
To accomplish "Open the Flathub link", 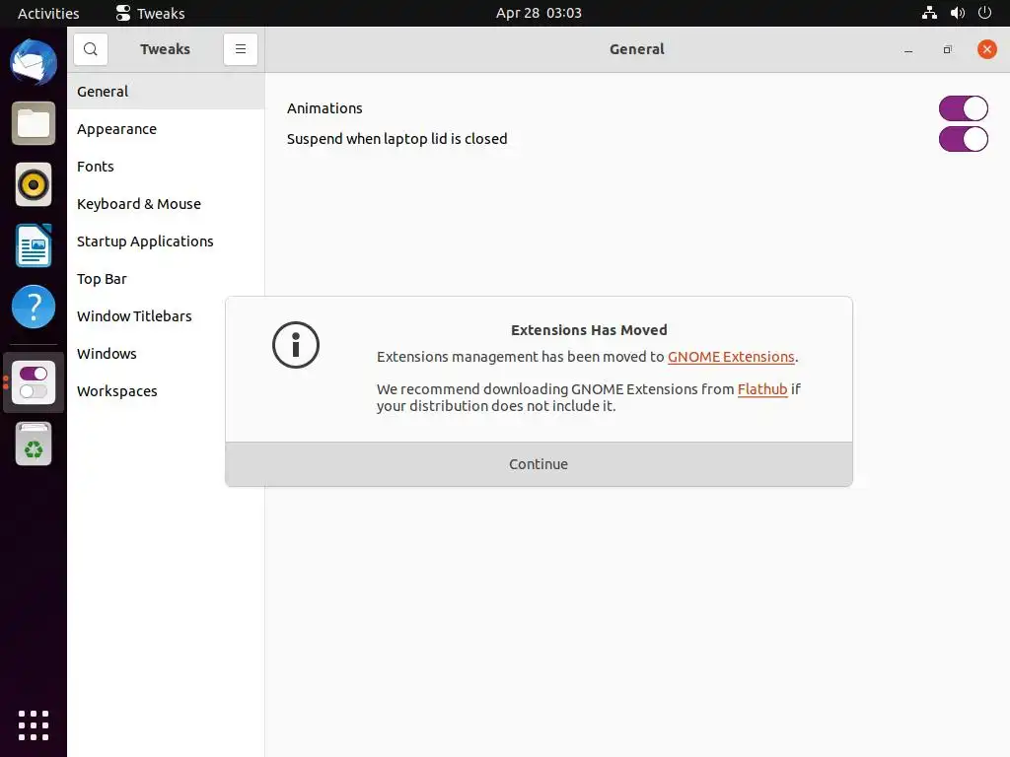I will [x=762, y=389].
